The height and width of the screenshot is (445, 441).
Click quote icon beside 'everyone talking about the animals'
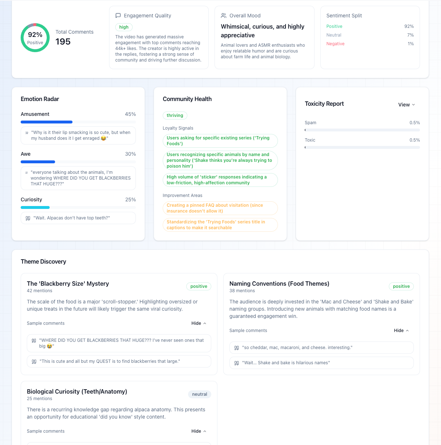[x=26, y=173]
